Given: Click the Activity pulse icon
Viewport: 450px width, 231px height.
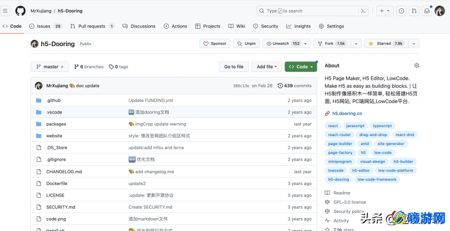Looking at the screenshot, I should click(327, 221).
